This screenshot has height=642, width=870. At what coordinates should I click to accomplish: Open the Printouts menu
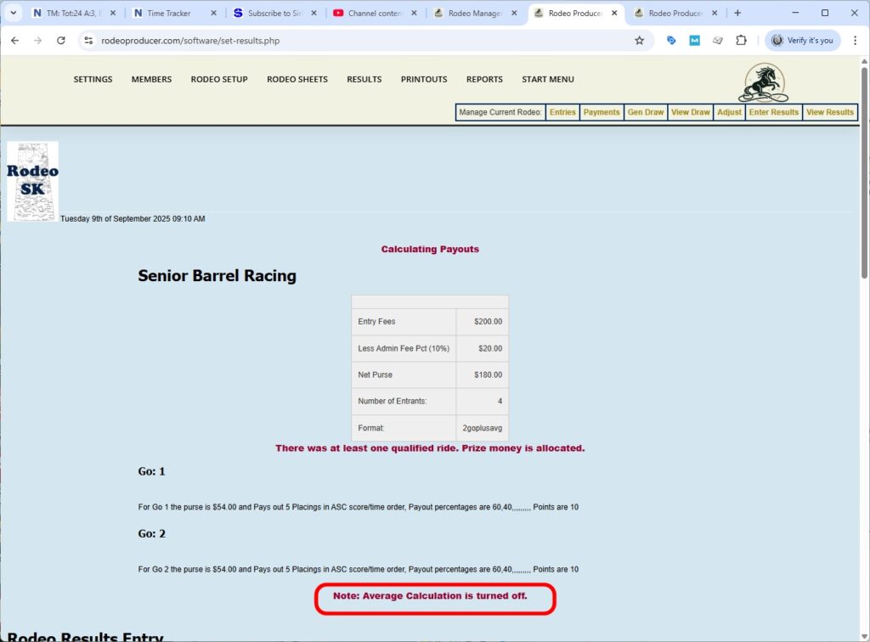[x=424, y=79]
